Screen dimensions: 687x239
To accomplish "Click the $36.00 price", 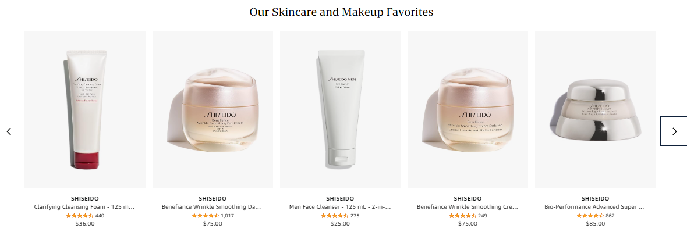I will click(85, 224).
